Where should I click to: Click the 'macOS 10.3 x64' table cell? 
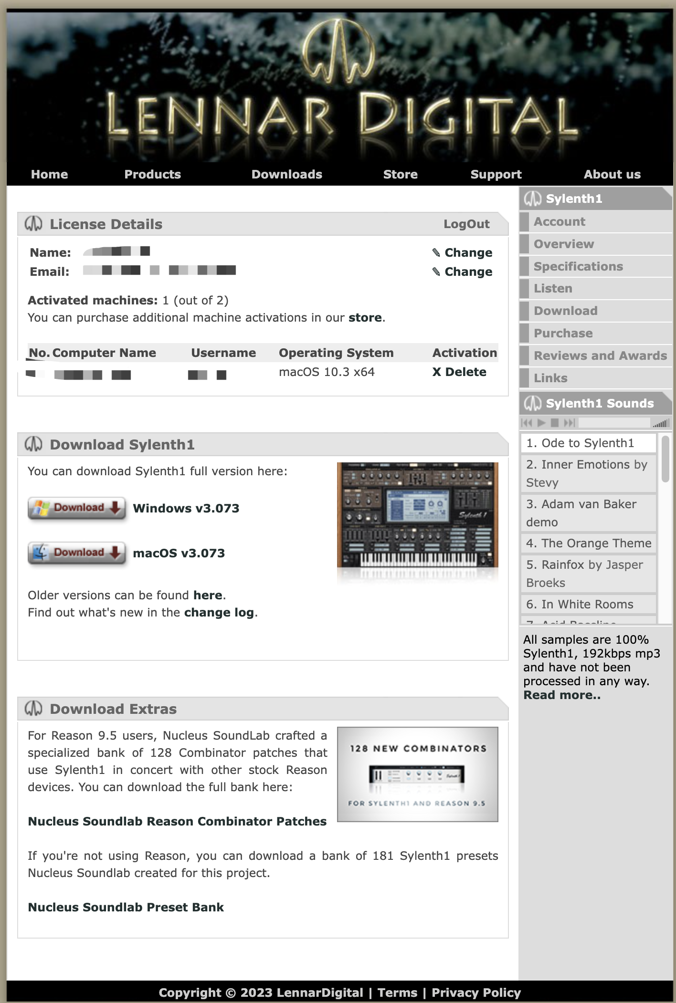(x=327, y=372)
